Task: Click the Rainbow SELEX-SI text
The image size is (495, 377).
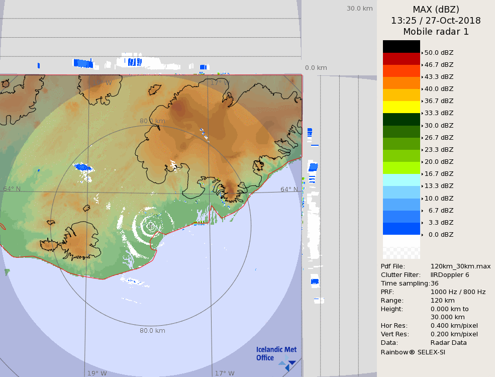Action: pos(413,352)
